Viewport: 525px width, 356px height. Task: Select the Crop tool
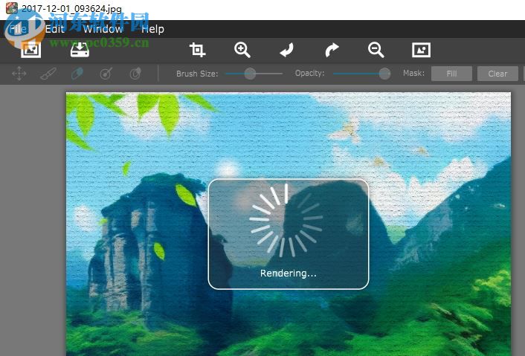[x=197, y=50]
